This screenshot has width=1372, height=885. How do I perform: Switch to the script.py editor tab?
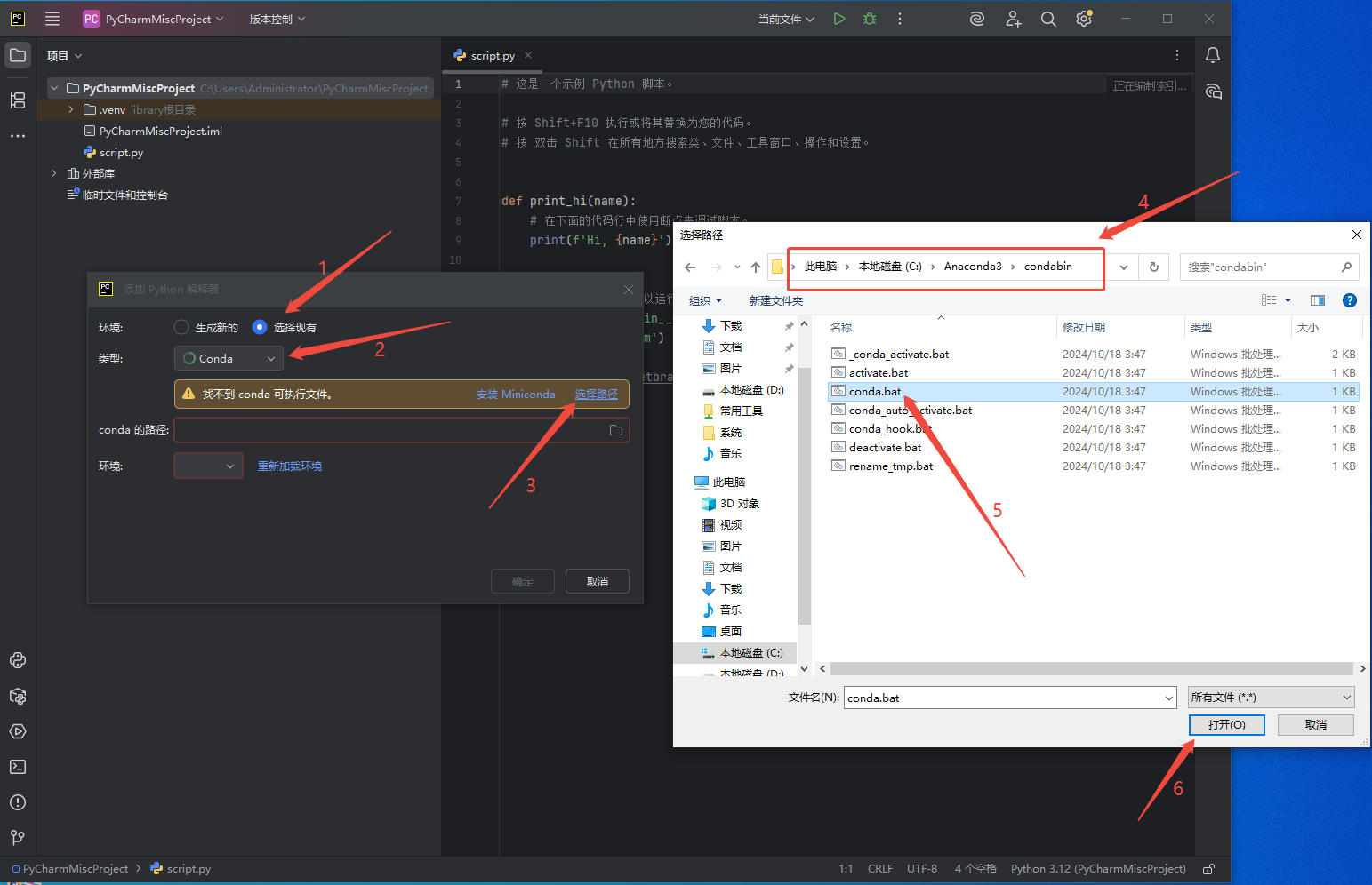pos(492,55)
